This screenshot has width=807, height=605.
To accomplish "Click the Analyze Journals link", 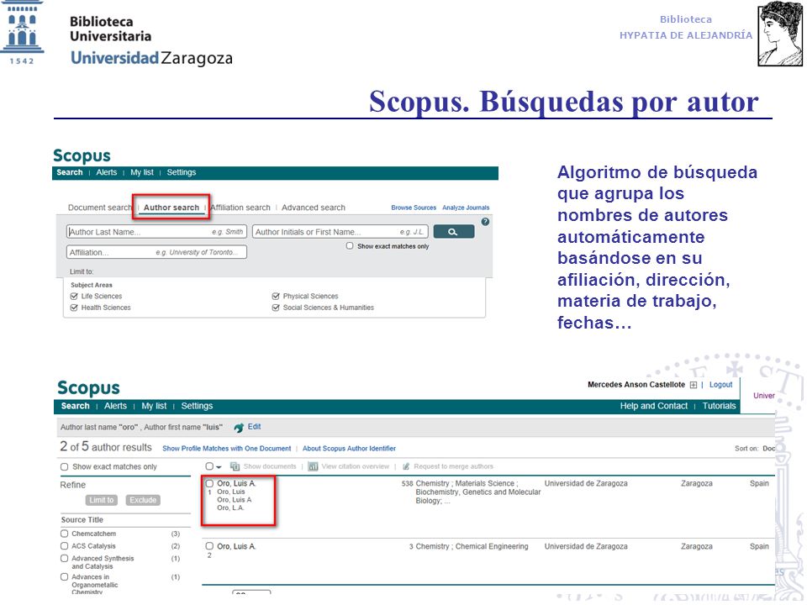I will (x=466, y=208).
